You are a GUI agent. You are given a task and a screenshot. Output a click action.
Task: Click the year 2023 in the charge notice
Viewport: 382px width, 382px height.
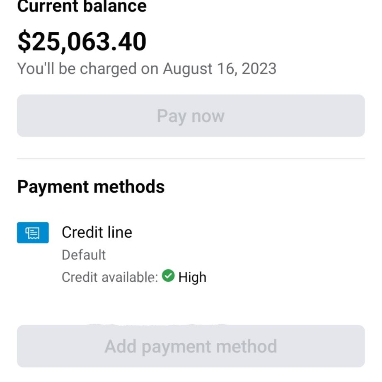259,68
